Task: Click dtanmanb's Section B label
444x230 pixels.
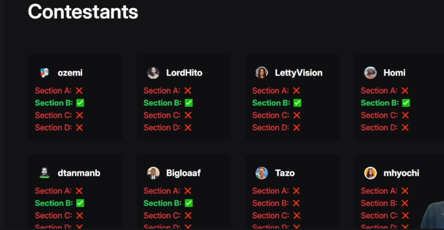Action: [54, 203]
